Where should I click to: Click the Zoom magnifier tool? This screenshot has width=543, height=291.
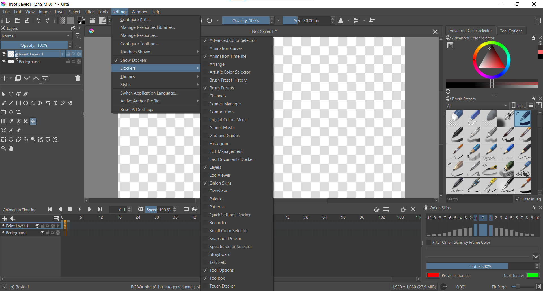(4, 149)
